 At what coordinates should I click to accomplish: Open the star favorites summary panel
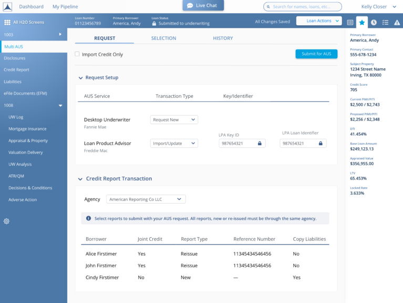[x=362, y=22]
